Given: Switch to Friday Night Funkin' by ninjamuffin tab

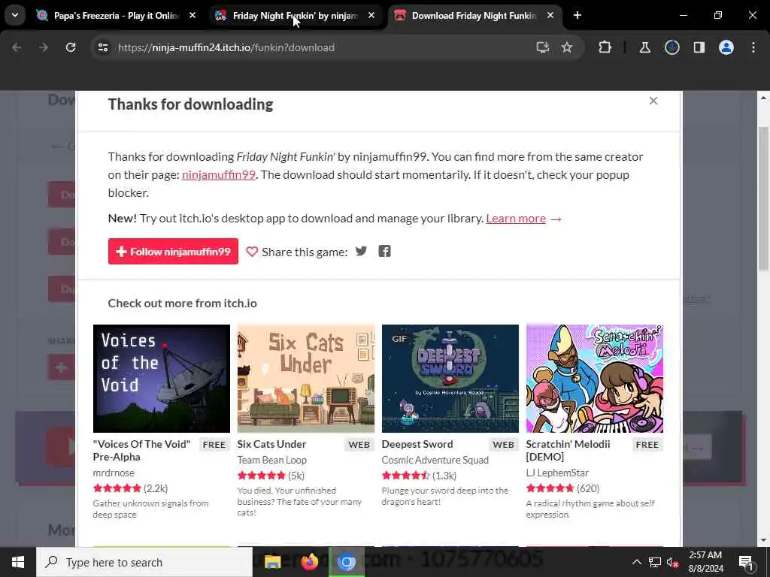Looking at the screenshot, I should click(x=295, y=16).
